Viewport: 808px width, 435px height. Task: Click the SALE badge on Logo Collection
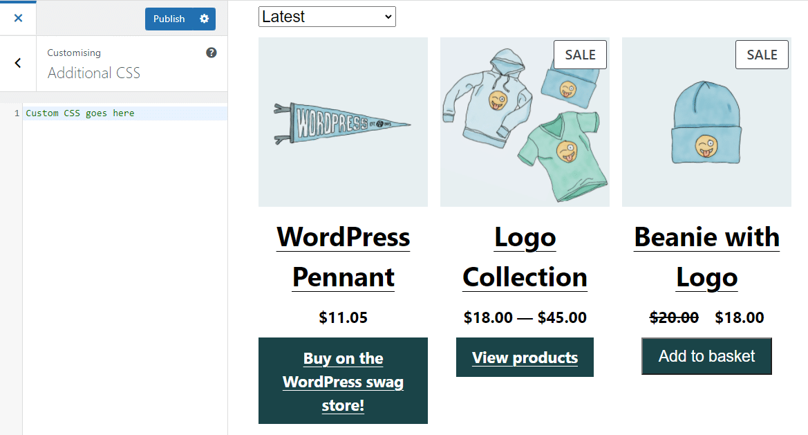click(x=580, y=54)
